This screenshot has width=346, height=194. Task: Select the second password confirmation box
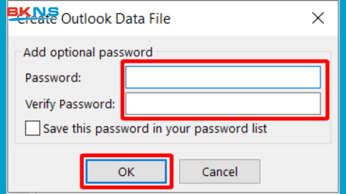[x=223, y=103]
